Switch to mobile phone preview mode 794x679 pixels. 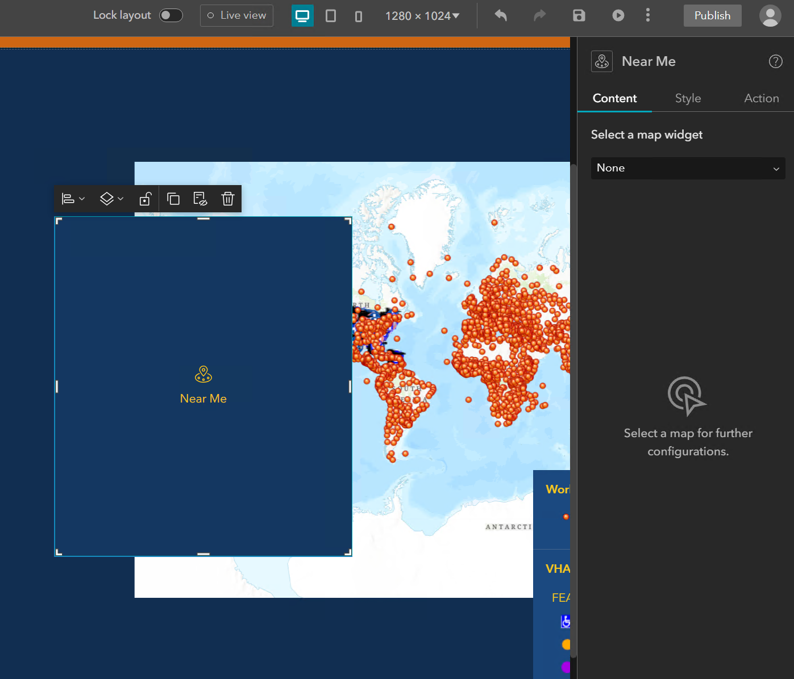pyautogui.click(x=359, y=16)
